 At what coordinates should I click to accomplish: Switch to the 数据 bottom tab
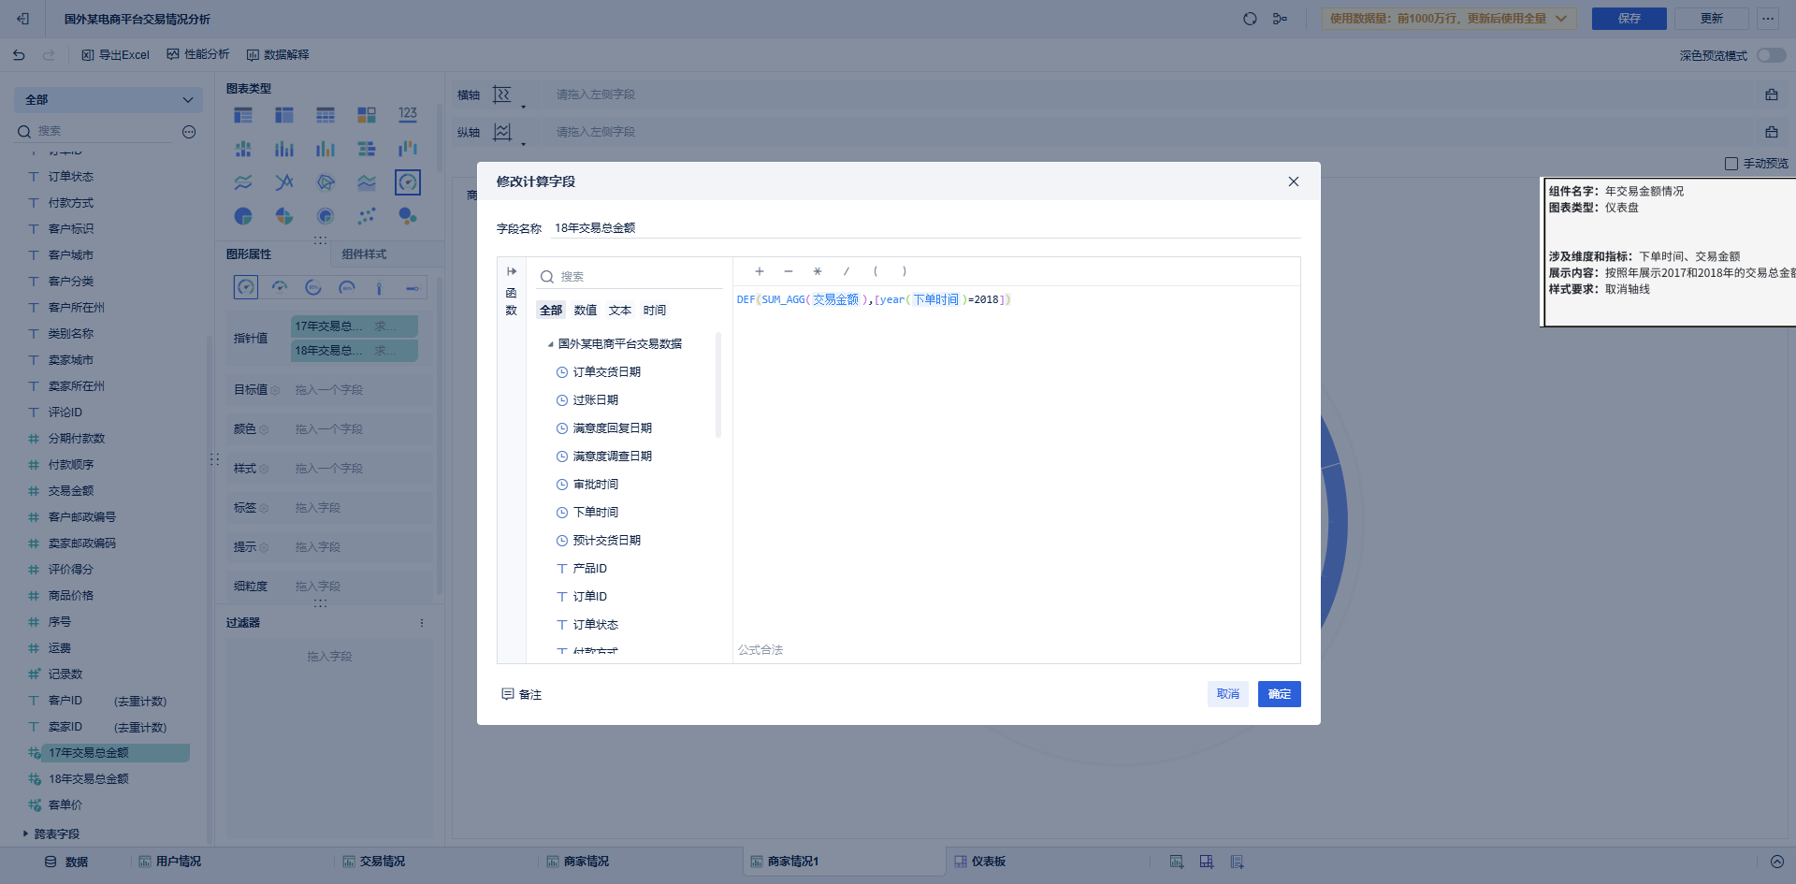tap(66, 862)
